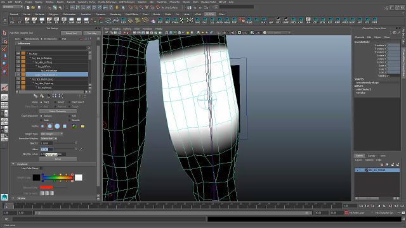This screenshot has height=228, width=406.
Task: Activate the Rotate tool sphere icon
Action: pos(4,64)
